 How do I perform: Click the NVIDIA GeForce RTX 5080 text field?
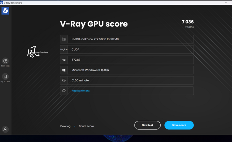95,39
